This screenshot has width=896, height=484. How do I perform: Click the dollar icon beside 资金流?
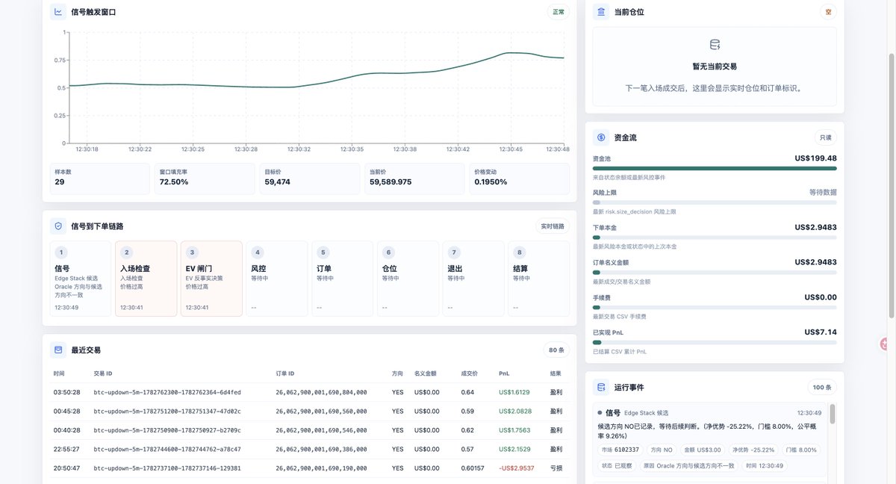click(601, 137)
